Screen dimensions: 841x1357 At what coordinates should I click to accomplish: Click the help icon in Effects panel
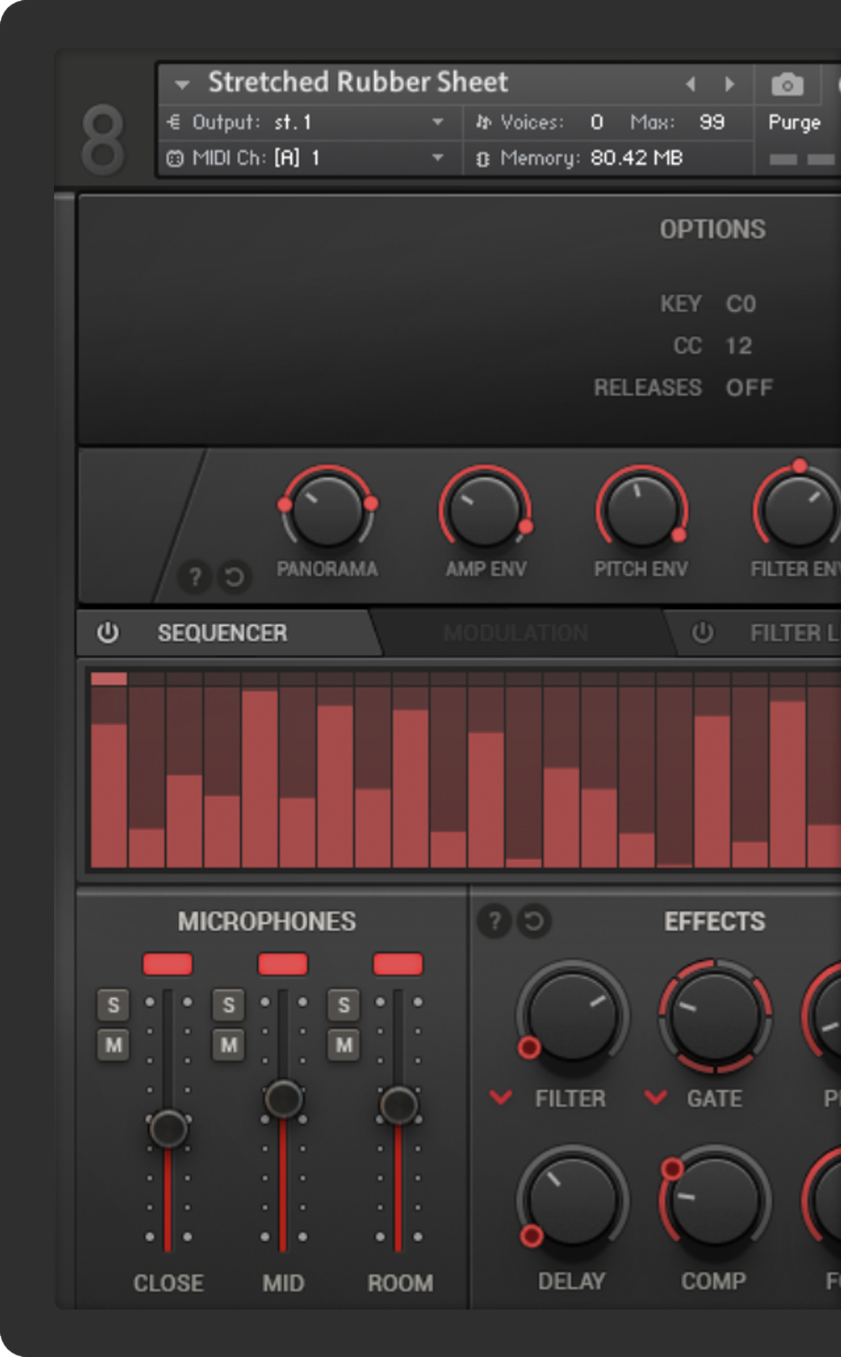point(495,922)
